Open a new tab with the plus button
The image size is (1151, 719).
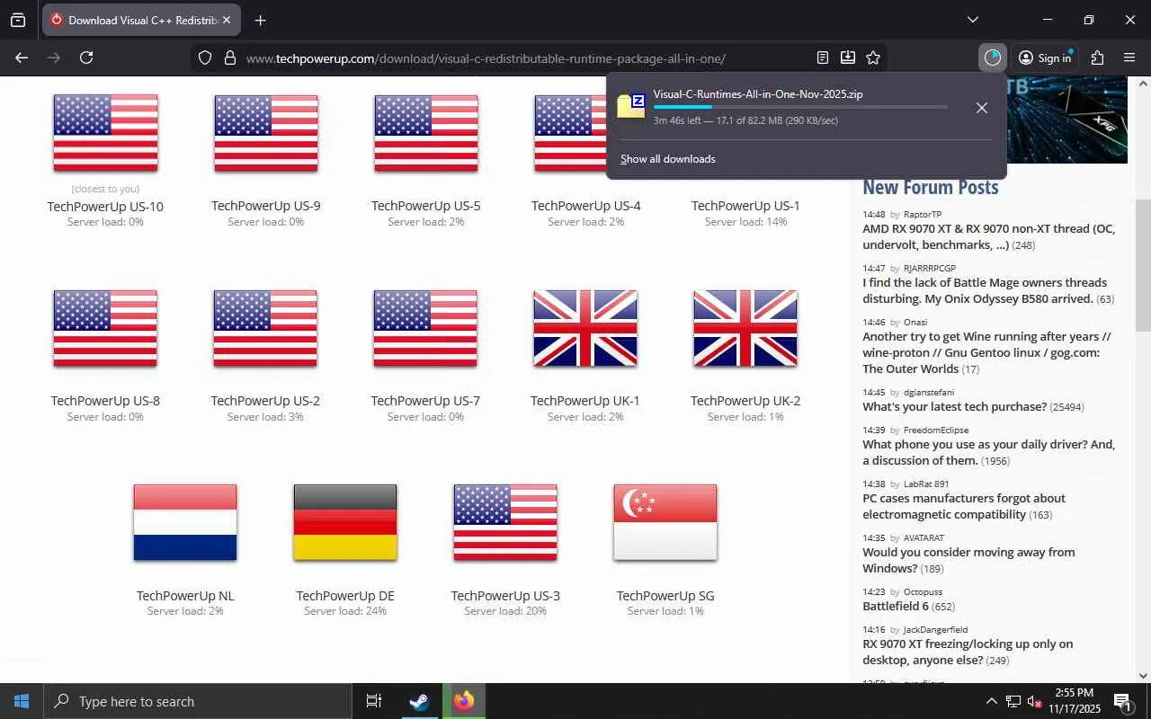[260, 20]
